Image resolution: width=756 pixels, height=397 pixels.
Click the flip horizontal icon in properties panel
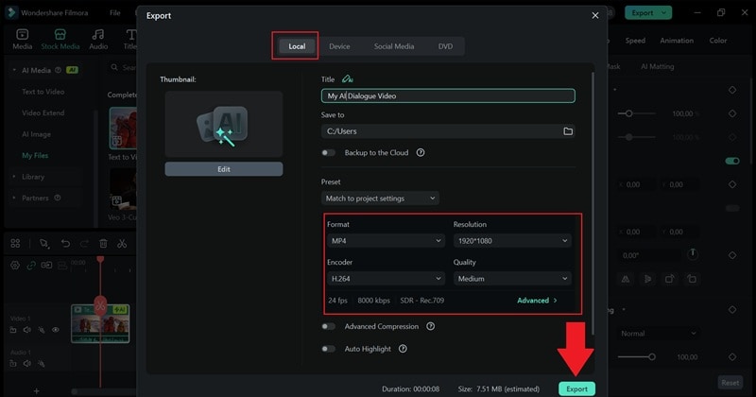[x=626, y=279]
